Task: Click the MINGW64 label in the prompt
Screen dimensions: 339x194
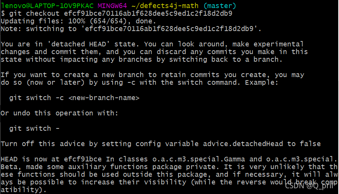Action: click(112, 6)
